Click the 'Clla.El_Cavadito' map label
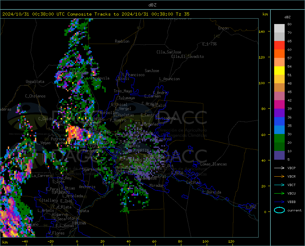 coord(187,57)
